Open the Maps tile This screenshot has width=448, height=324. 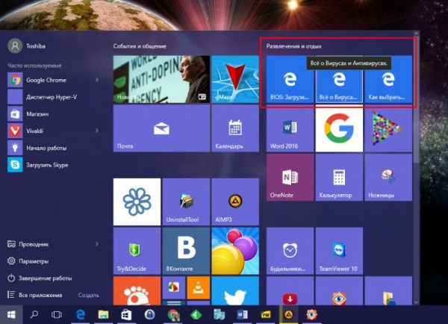(235, 79)
